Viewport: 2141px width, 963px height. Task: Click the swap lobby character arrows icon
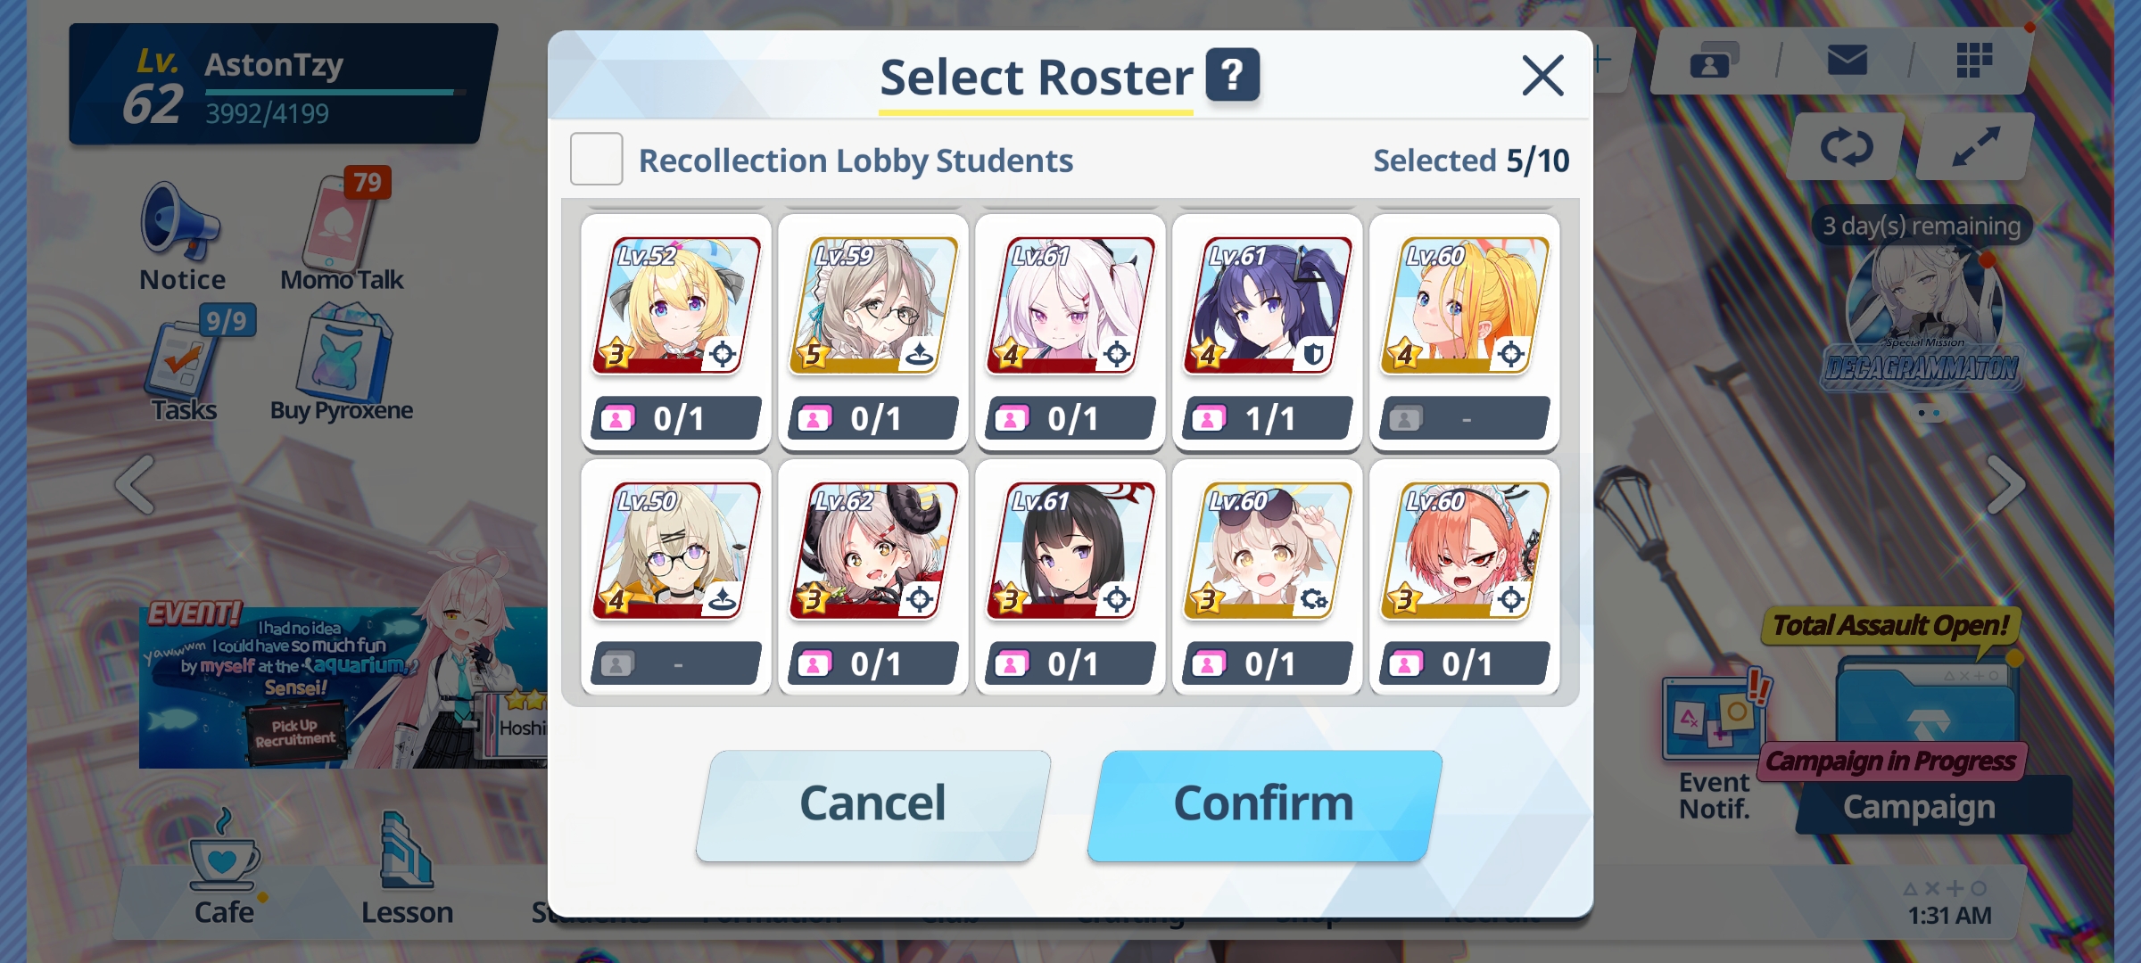(1846, 147)
